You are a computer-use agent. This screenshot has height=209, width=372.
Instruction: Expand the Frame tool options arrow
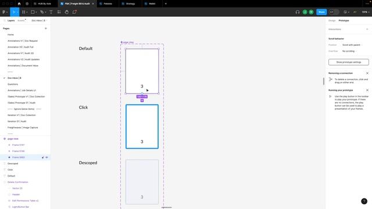[27, 12]
